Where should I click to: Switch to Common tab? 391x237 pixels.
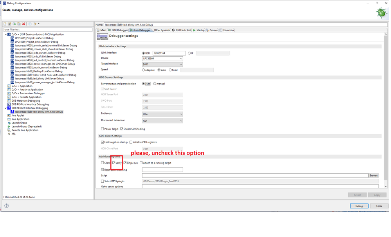(x=227, y=30)
